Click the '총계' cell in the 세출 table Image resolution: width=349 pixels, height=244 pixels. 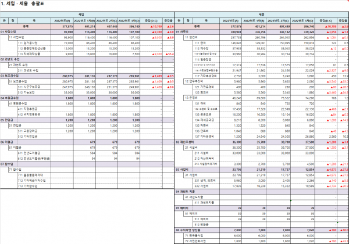coord(197,26)
